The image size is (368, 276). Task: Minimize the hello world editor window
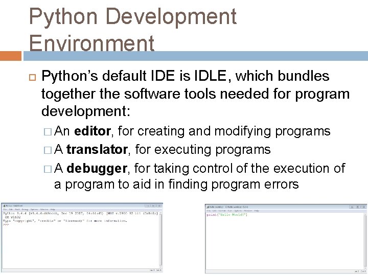pyautogui.click(x=352, y=207)
